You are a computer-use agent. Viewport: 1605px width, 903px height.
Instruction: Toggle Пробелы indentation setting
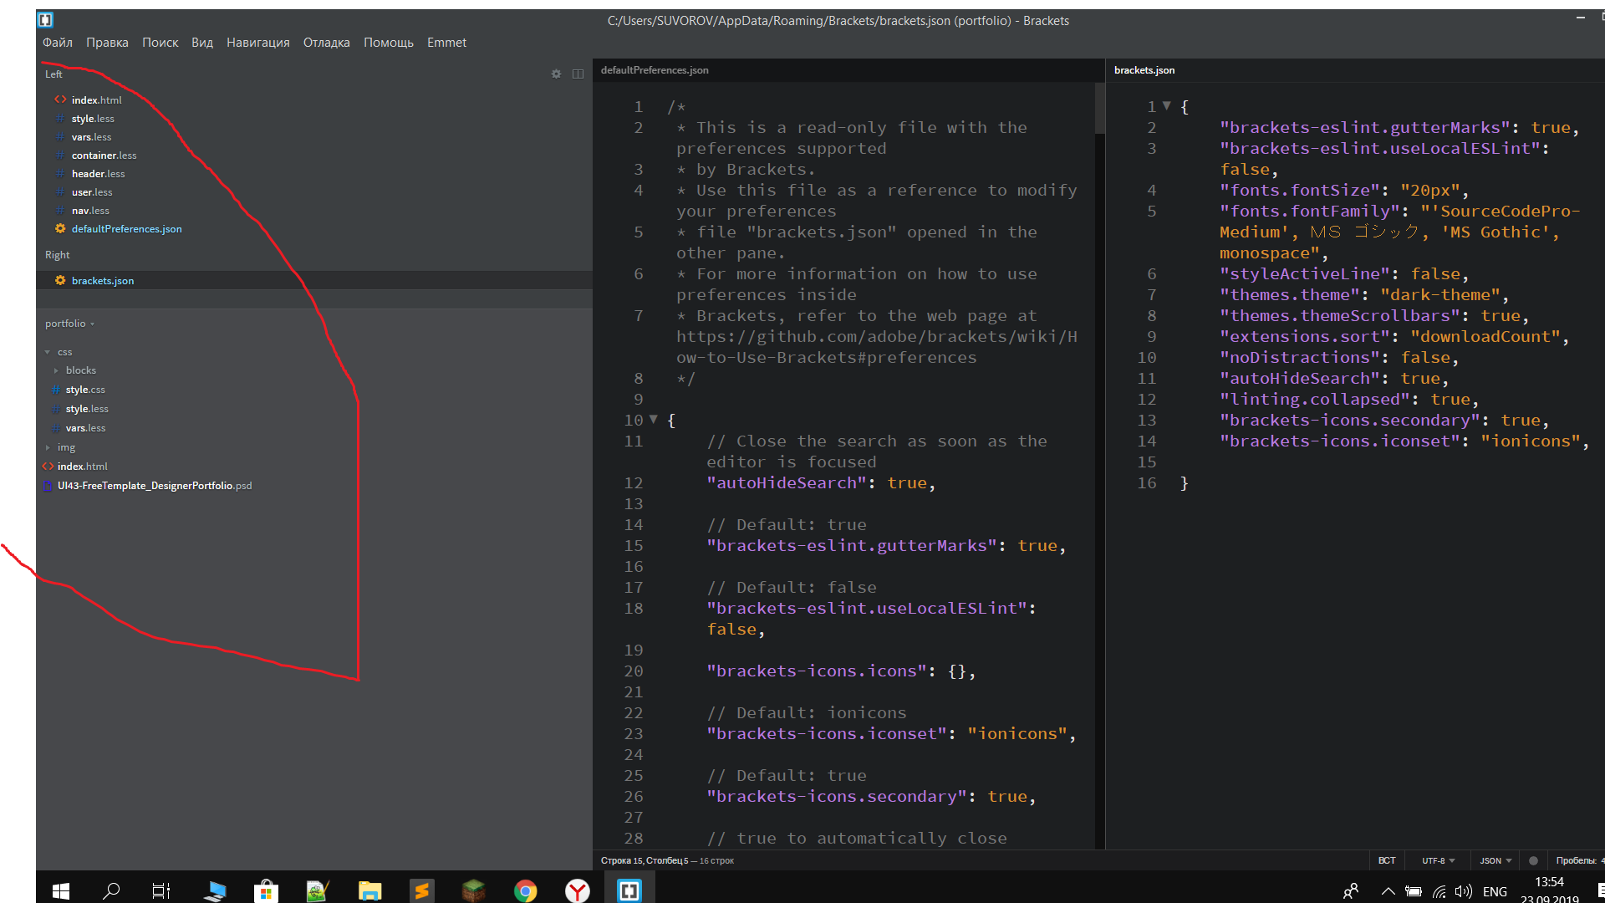[1578, 860]
